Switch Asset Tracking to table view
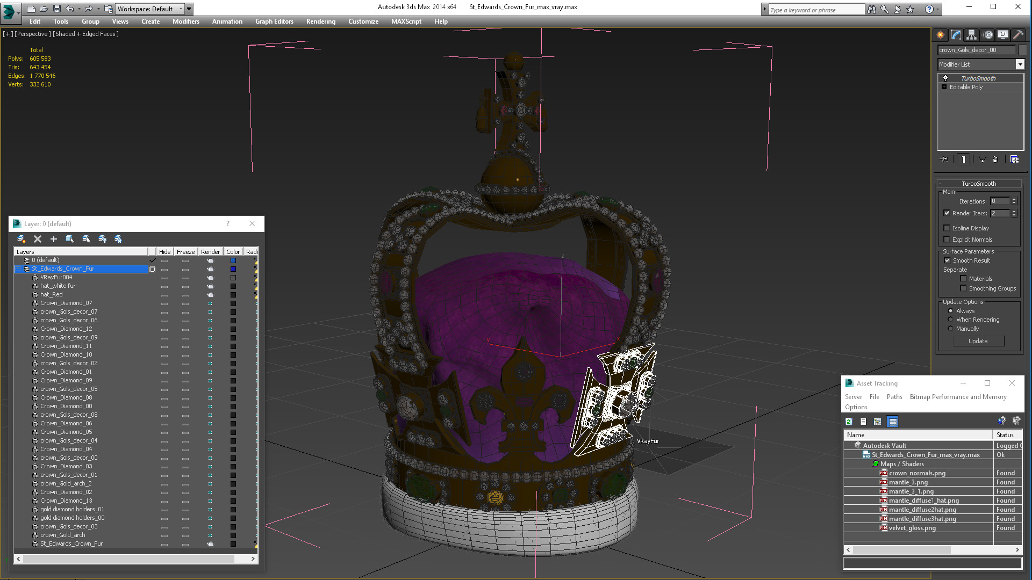Screen dimensions: 1032x580 [893, 422]
